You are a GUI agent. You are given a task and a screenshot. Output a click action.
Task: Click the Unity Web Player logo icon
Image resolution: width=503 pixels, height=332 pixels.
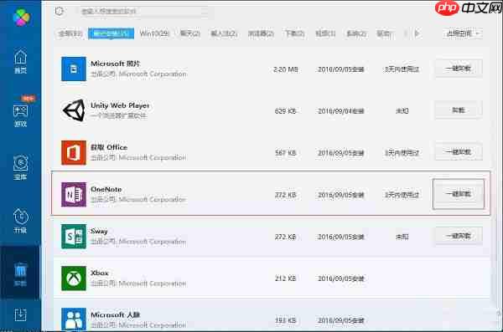point(74,110)
